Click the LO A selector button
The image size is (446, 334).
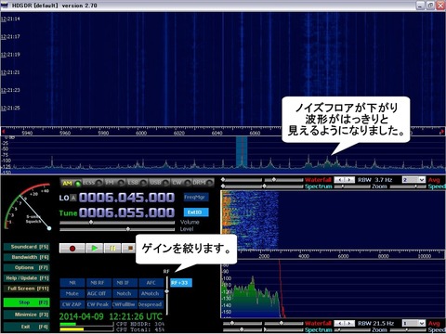click(x=73, y=198)
